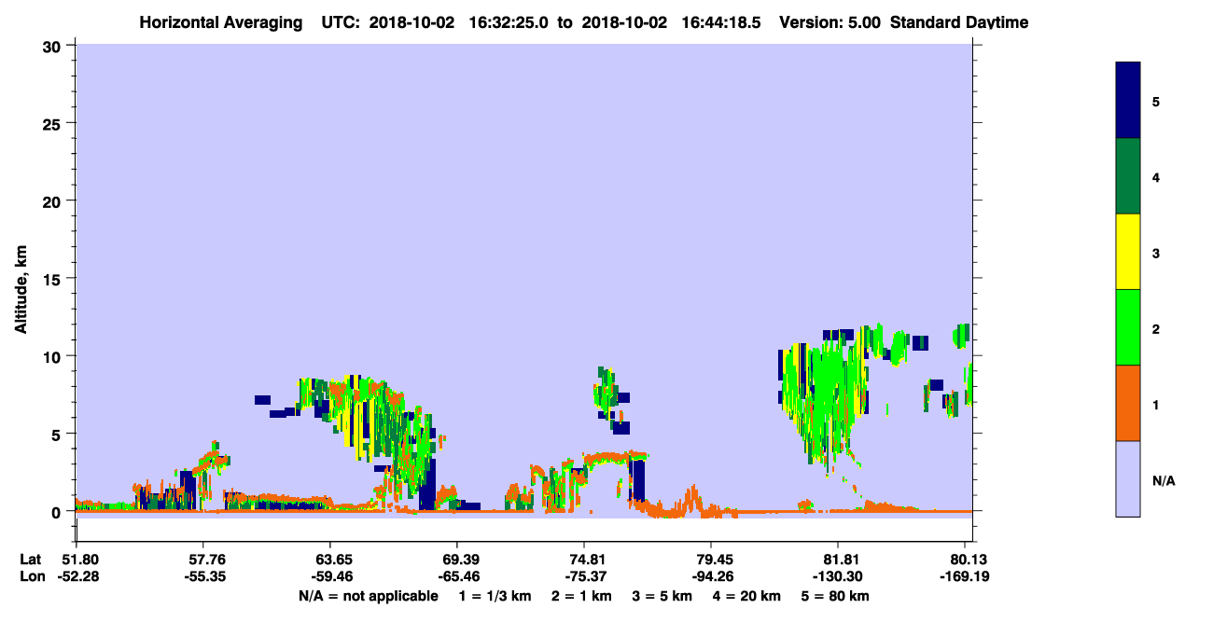Click the yellow color bar segment 3
1213x622 pixels.
1128,252
